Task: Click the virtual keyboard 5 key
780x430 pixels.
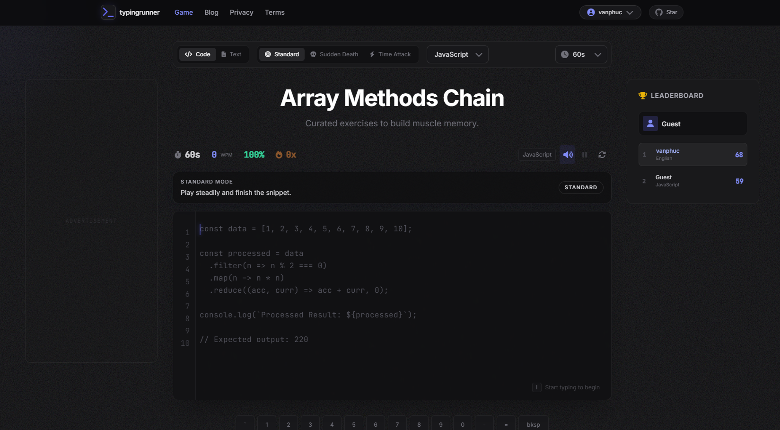Action: (354, 424)
